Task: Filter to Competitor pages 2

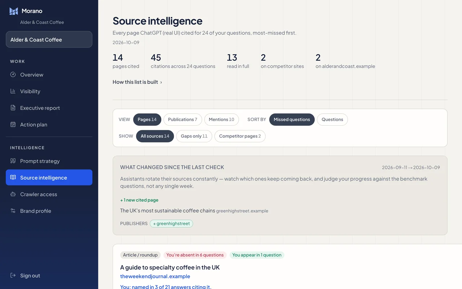Action: point(240,136)
